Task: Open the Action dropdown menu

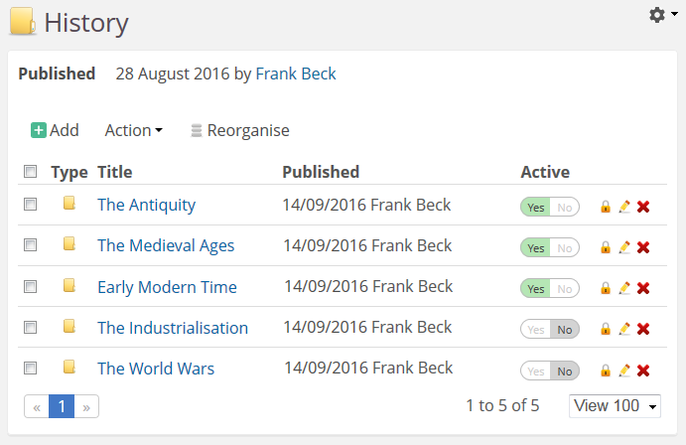Action: (x=133, y=130)
